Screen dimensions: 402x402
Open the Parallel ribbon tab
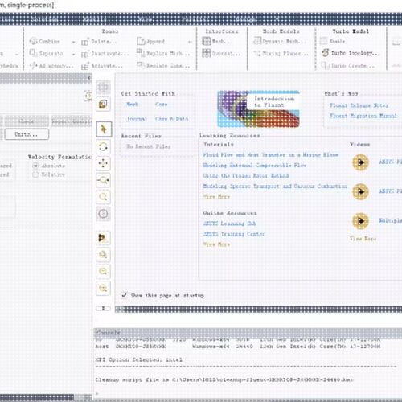click(x=195, y=19)
